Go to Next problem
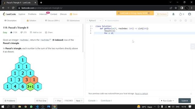The height and width of the screenshot is (109, 195). [79, 101]
